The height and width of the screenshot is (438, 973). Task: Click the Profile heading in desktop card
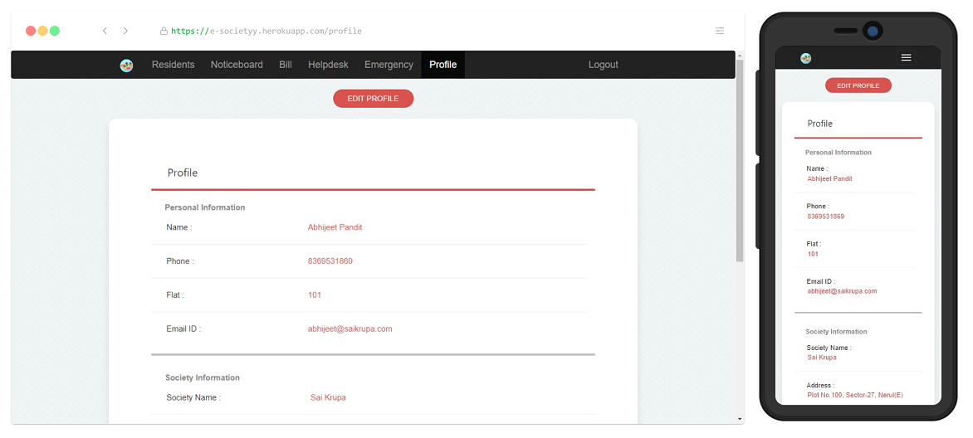pos(183,173)
